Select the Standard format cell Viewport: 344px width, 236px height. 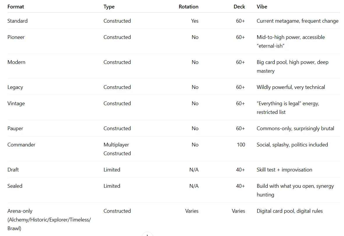(x=17, y=21)
